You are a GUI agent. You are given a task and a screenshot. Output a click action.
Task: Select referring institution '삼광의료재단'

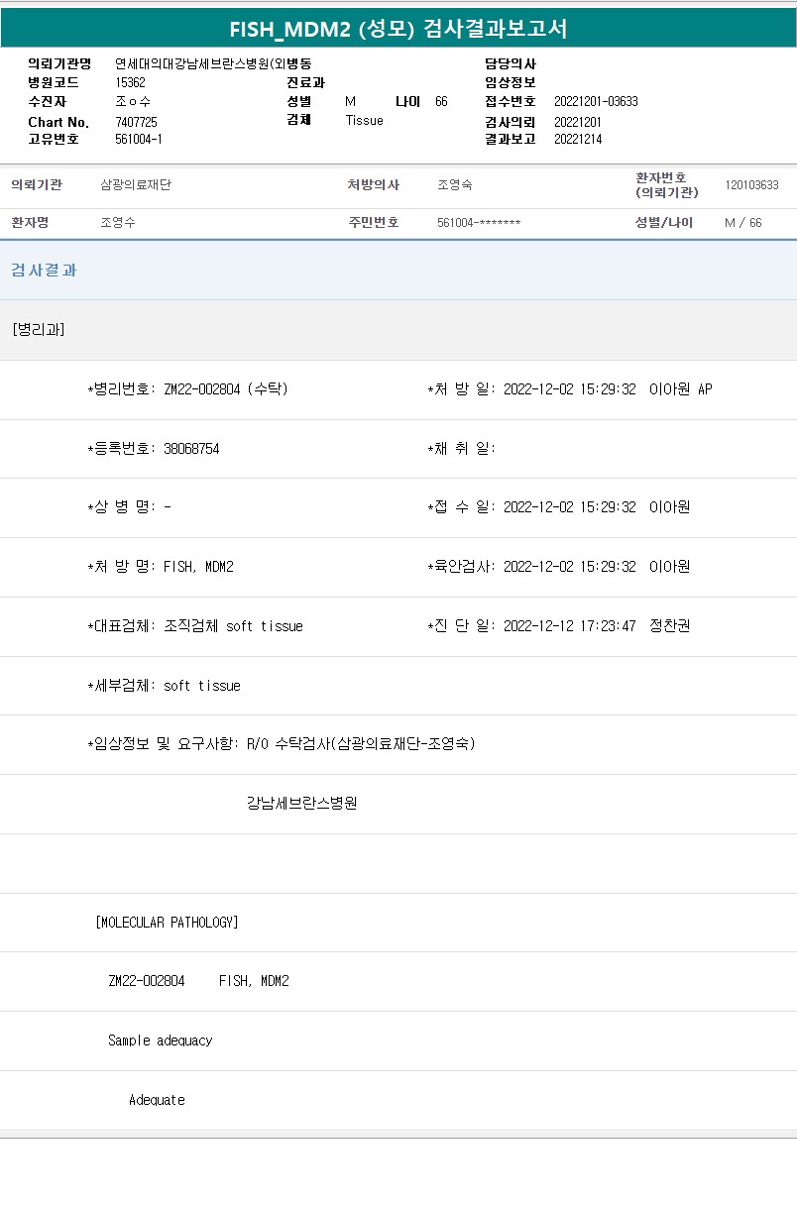coord(136,185)
